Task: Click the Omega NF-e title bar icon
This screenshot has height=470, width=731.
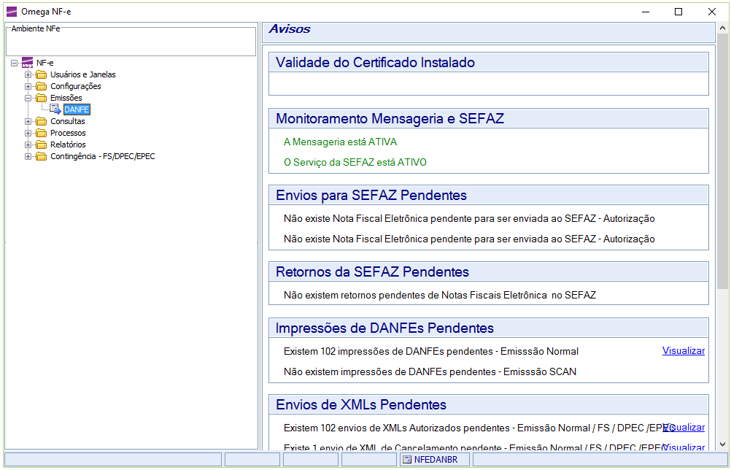Action: (11, 11)
